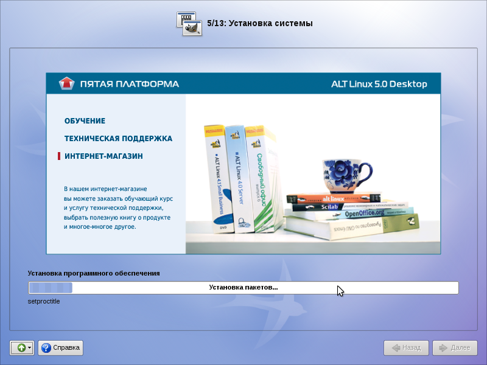487x365 pixels.
Task: Click the Установка пакетов progress bar
Action: [x=243, y=288]
